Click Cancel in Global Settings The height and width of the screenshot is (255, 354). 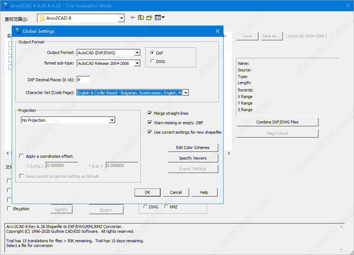176,192
